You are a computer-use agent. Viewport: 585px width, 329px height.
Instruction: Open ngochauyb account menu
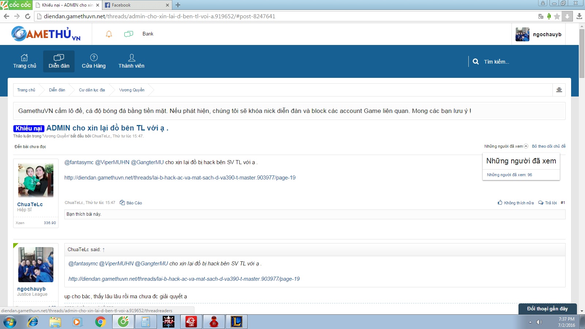(x=539, y=34)
